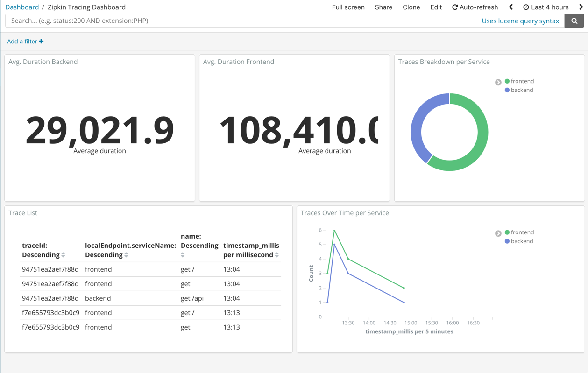The height and width of the screenshot is (373, 588).
Task: Click traceId 94751ea2aef7f88d in the get / row
Action: click(50, 269)
